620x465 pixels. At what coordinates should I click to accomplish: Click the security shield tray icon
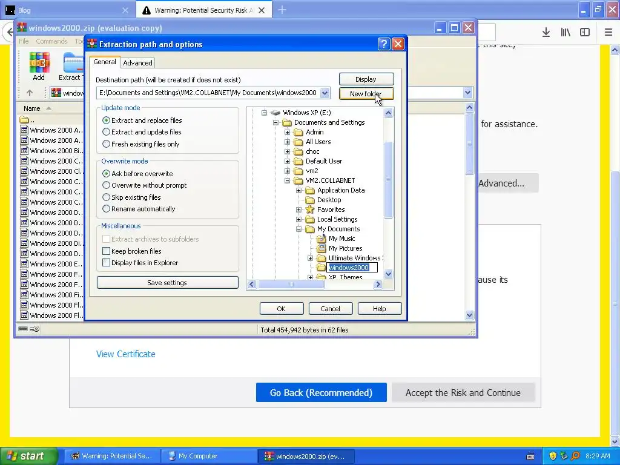tap(553, 456)
